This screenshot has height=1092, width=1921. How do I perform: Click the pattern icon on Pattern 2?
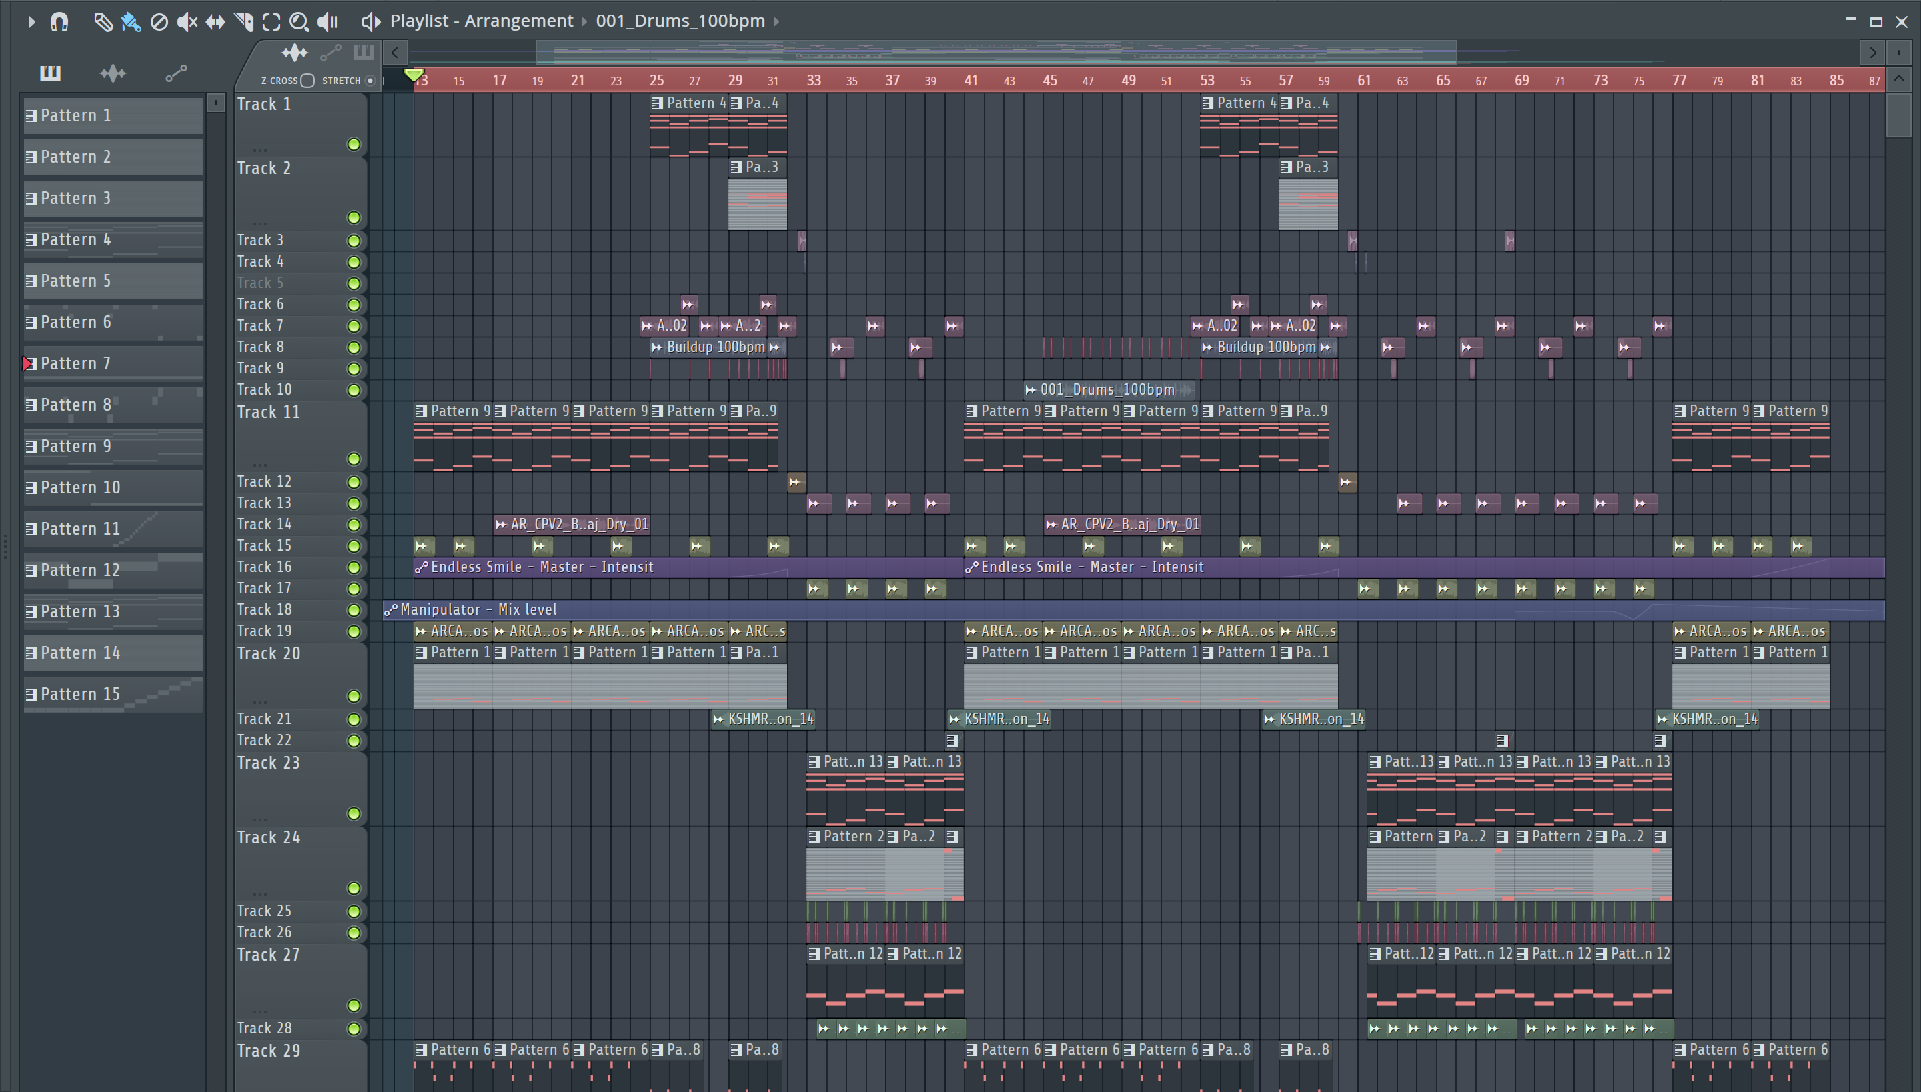pyautogui.click(x=31, y=157)
